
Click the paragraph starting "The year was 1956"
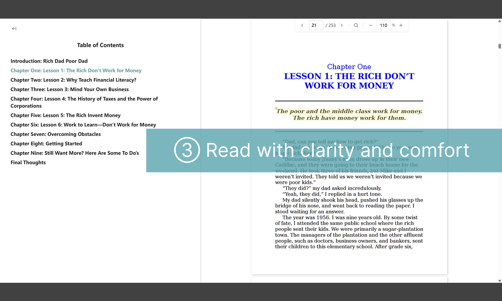pyautogui.click(x=349, y=232)
